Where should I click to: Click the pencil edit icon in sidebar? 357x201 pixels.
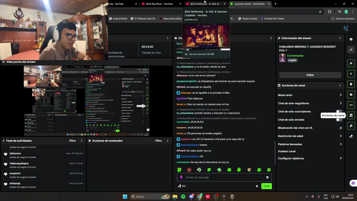351,50
